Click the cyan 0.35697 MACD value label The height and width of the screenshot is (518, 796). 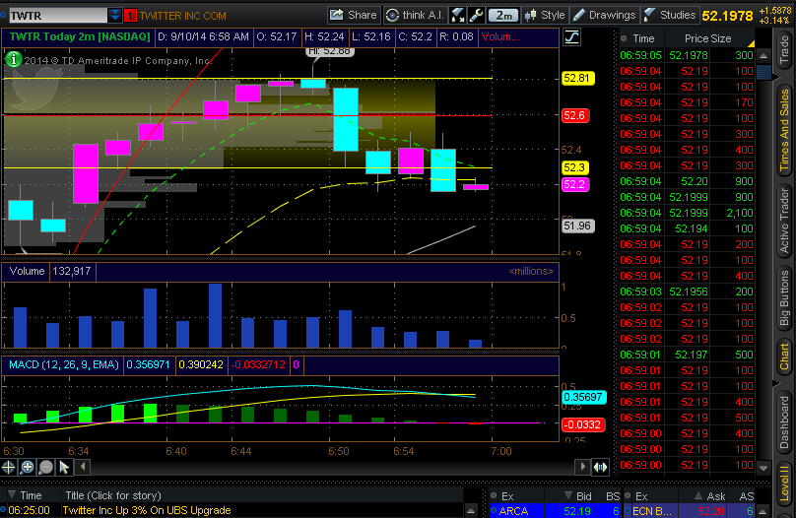(x=583, y=397)
